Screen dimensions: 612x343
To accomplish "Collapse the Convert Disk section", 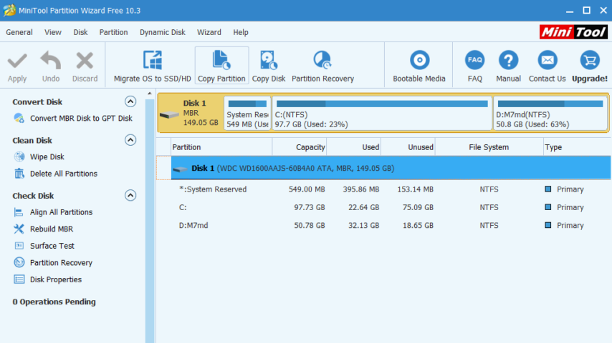I will pyautogui.click(x=130, y=101).
